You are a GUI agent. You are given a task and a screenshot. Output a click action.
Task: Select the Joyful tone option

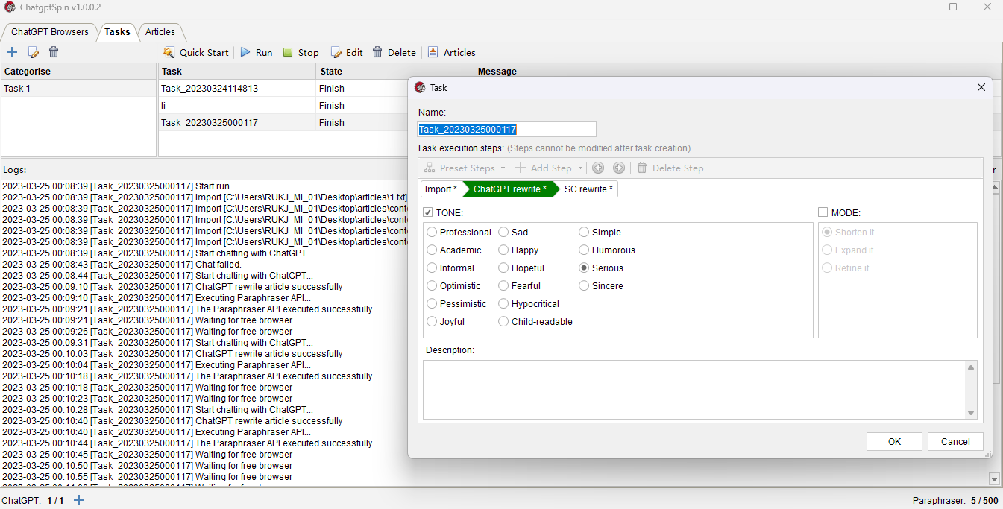(446, 322)
